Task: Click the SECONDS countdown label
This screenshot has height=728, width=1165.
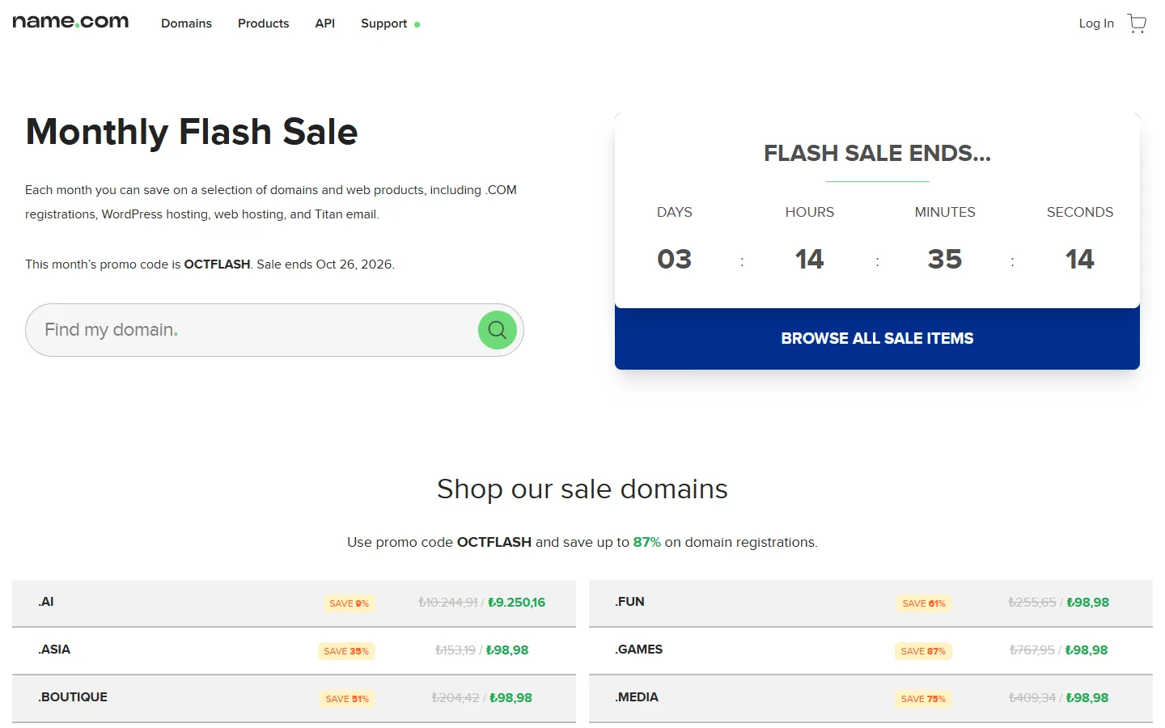Action: point(1080,212)
